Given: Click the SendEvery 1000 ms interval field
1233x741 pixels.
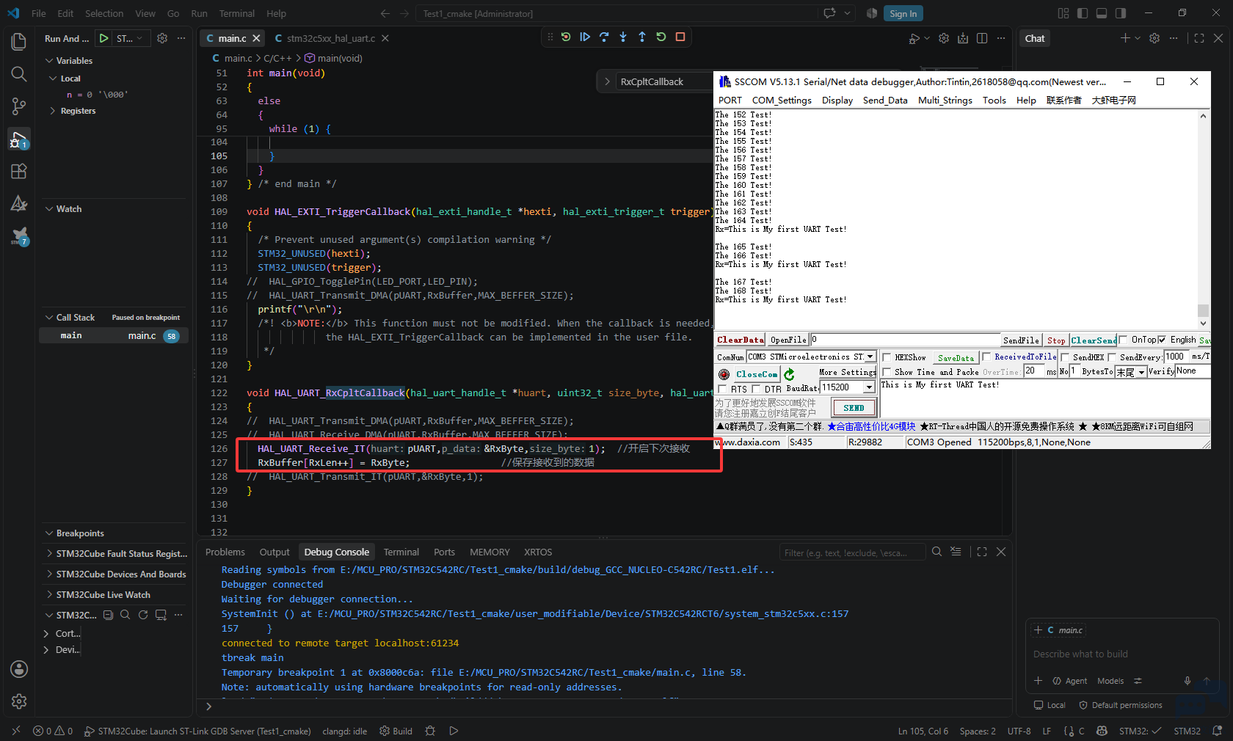Looking at the screenshot, I should (x=1176, y=357).
